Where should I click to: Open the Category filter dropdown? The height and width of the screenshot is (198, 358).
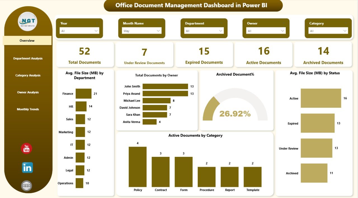pos(328,31)
